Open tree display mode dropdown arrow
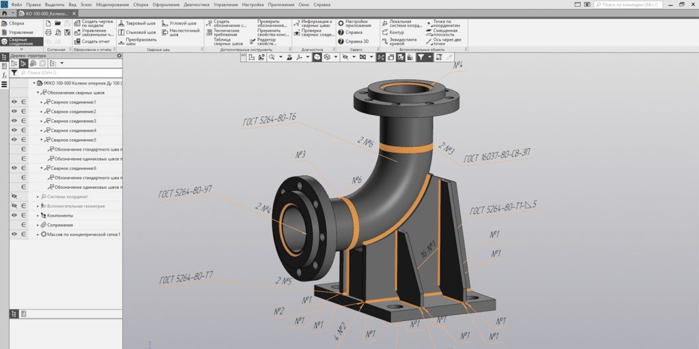This screenshot has width=699, height=349. (x=62, y=63)
